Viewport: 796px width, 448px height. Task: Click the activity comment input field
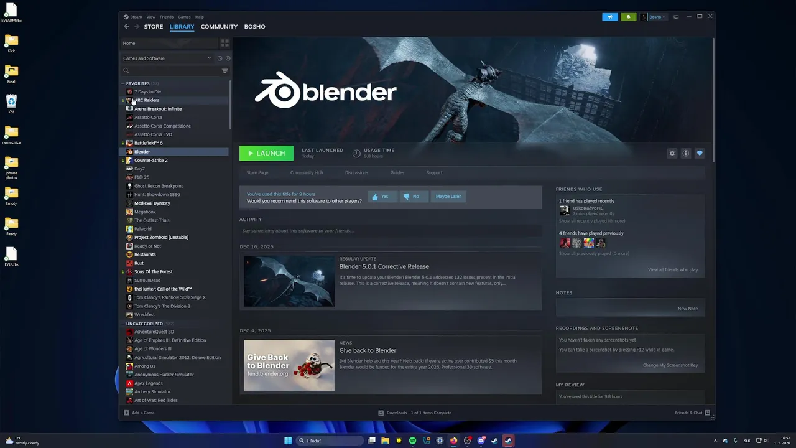391,231
